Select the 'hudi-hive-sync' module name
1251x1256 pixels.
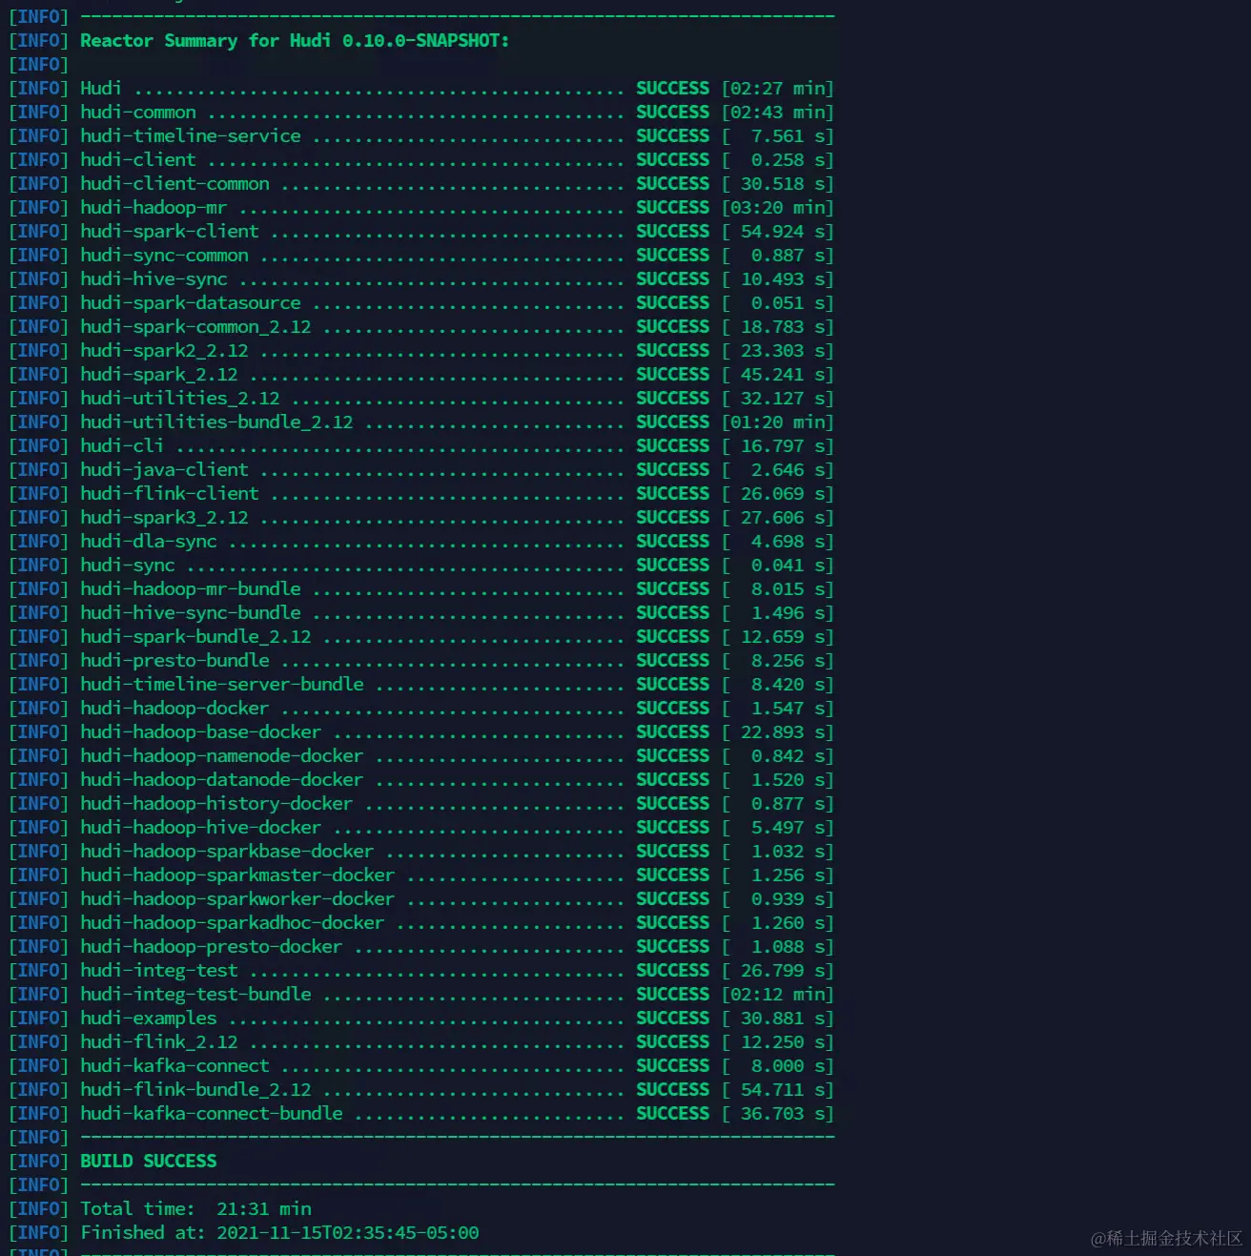(154, 278)
